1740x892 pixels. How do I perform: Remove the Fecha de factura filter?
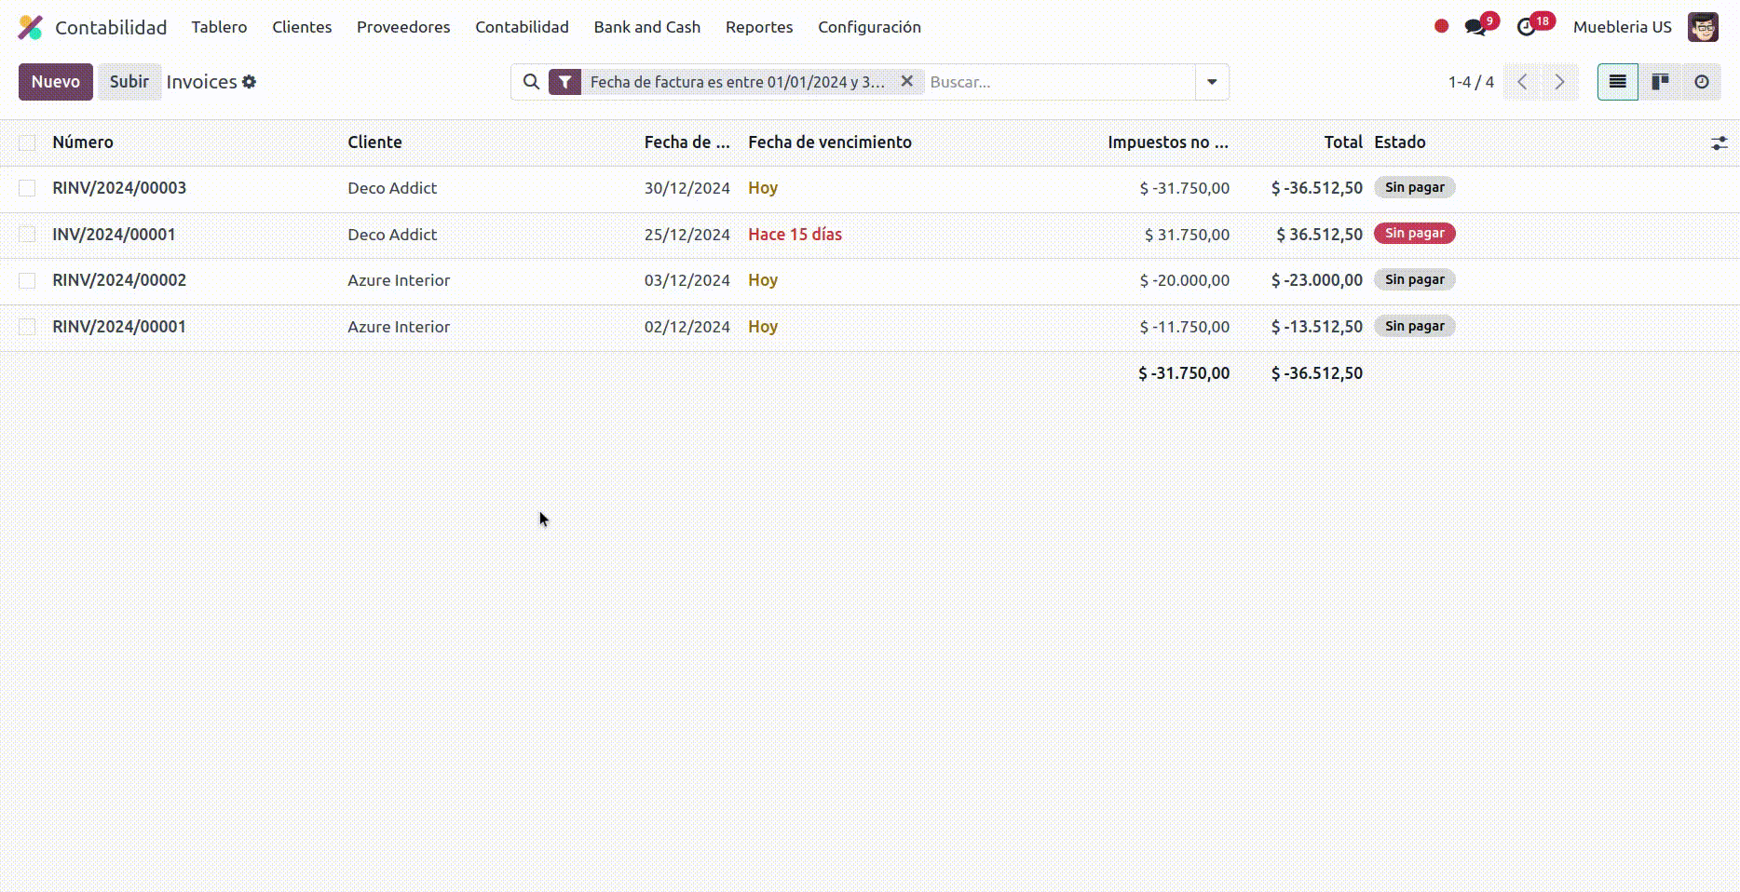(906, 82)
